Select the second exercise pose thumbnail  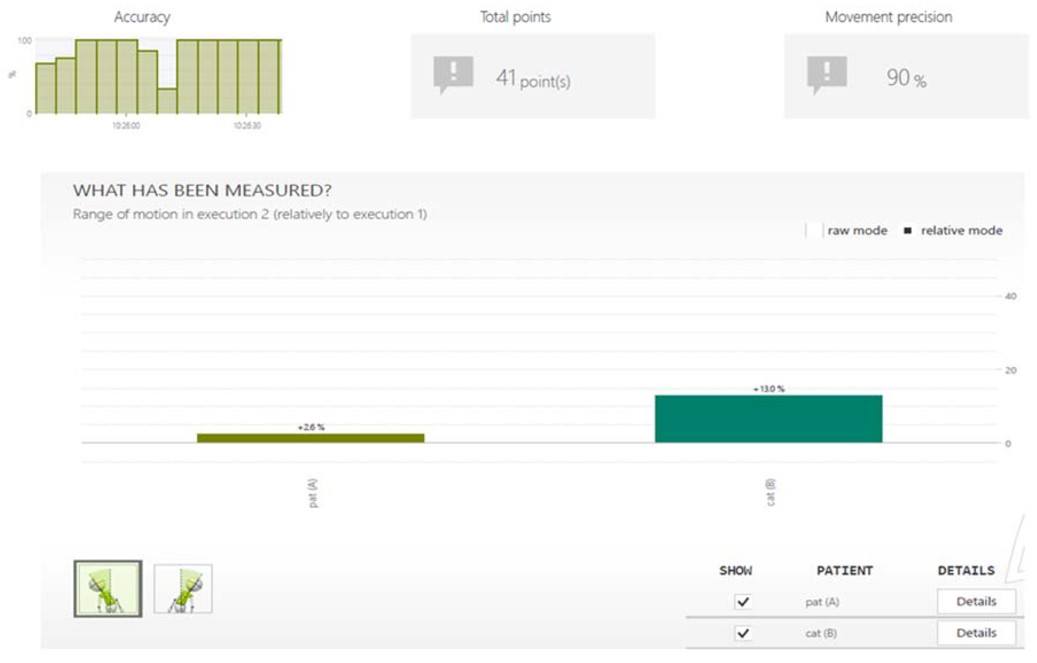pyautogui.click(x=183, y=588)
